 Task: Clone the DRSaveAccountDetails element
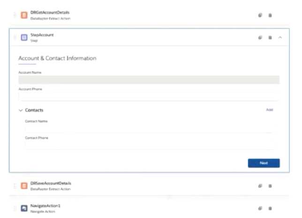260,186
